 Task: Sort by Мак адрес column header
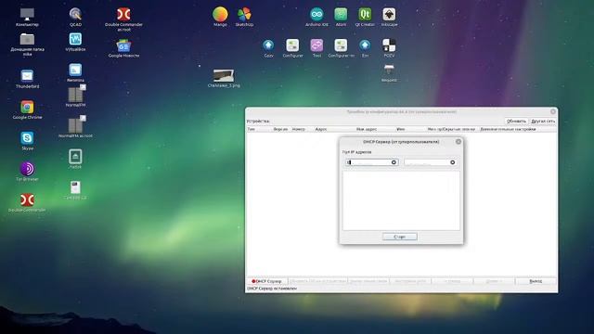pyautogui.click(x=367, y=129)
